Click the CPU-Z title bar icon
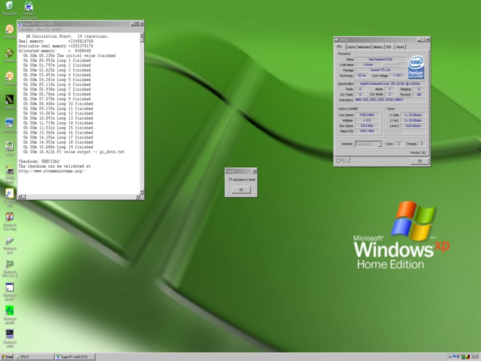This screenshot has height=361, width=481. [336, 40]
